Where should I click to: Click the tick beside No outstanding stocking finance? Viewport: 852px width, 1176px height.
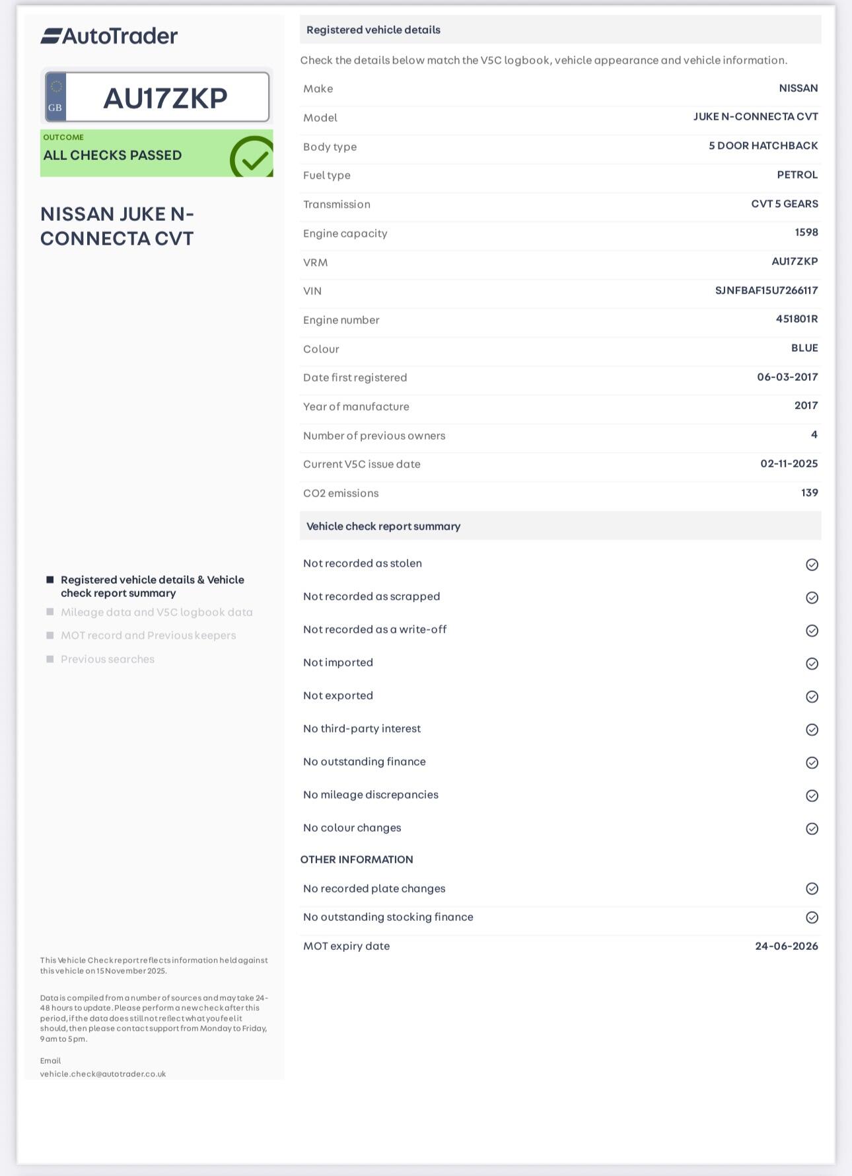(812, 918)
